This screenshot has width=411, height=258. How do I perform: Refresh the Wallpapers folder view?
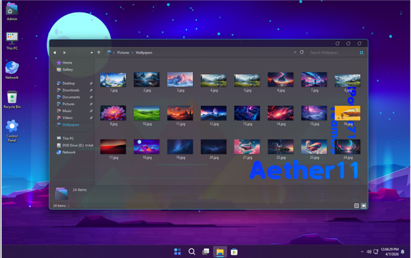click(302, 52)
